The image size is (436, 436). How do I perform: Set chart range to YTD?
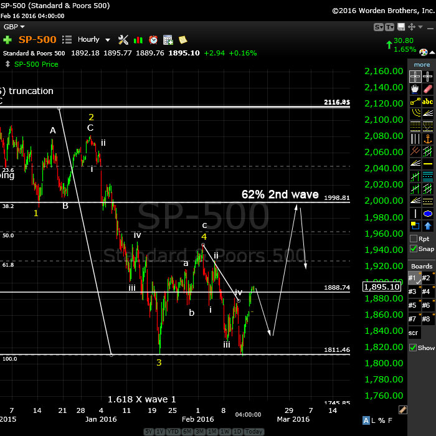point(173,432)
